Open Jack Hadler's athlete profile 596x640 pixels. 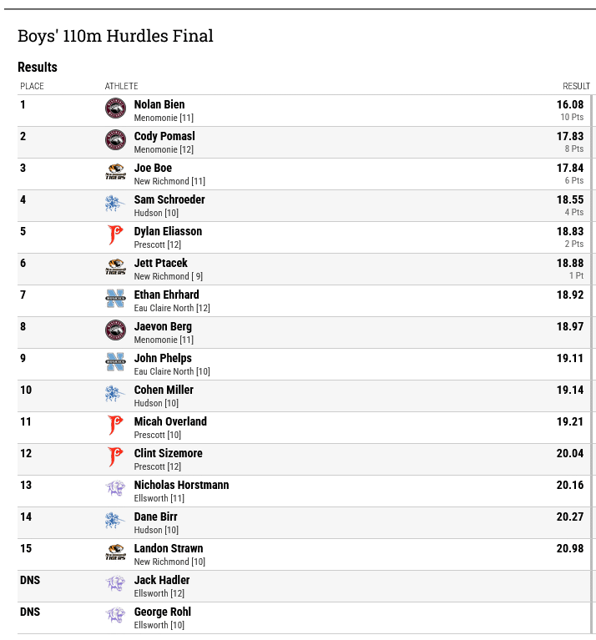[x=162, y=580]
